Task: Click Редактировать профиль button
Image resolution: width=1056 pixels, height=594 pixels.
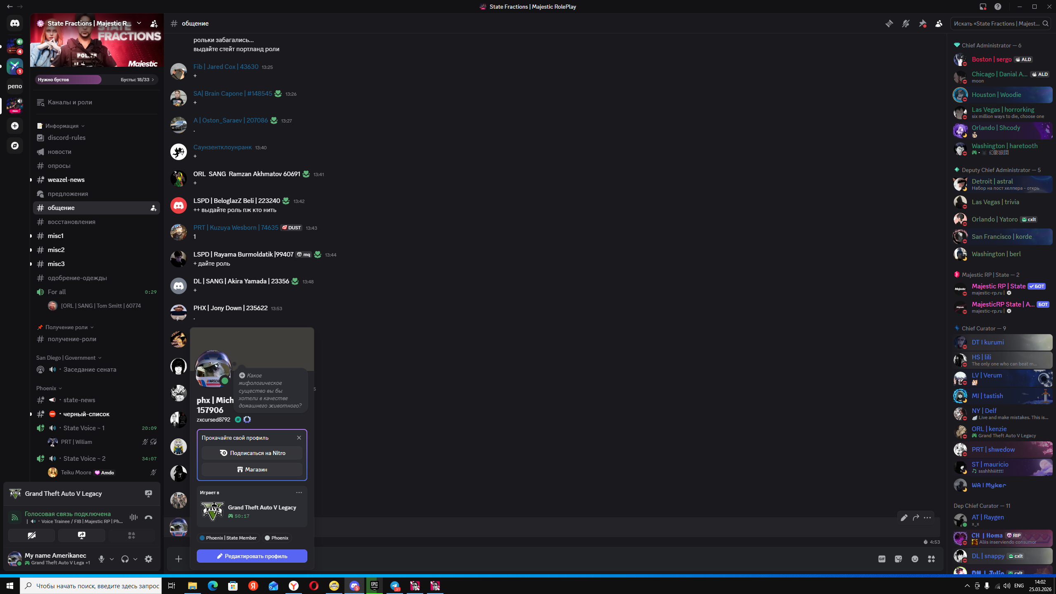Action: click(252, 556)
